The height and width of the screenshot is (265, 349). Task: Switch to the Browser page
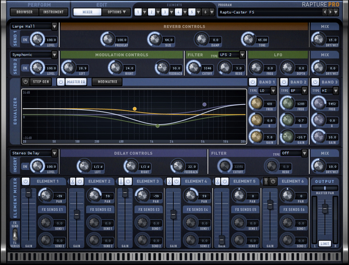24,12
